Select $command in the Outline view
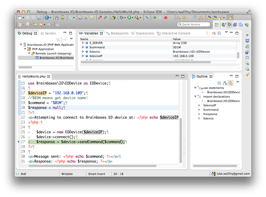Screen dimensions: 266x197 pos(211,110)
